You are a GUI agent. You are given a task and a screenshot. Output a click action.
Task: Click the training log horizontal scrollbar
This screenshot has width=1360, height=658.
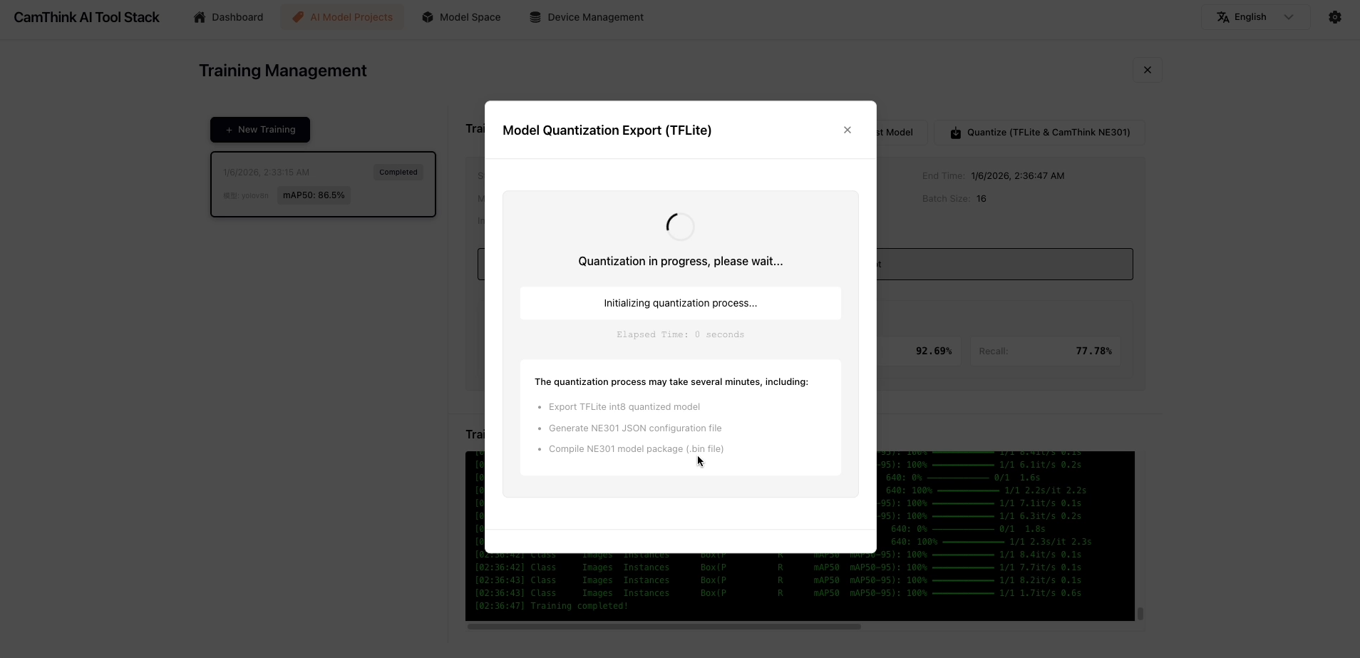pos(663,627)
